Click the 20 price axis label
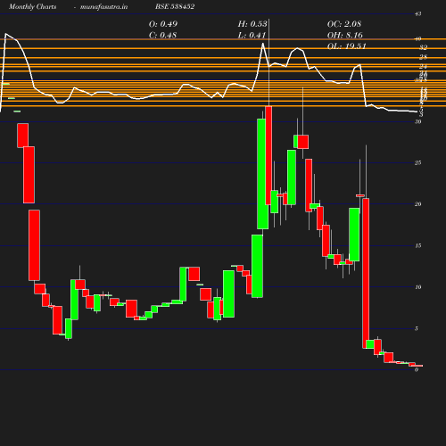Image resolution: width=446 pixels, height=446 pixels. point(418,204)
